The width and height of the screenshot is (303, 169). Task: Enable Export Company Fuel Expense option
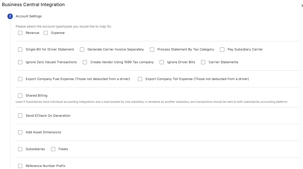point(20,79)
